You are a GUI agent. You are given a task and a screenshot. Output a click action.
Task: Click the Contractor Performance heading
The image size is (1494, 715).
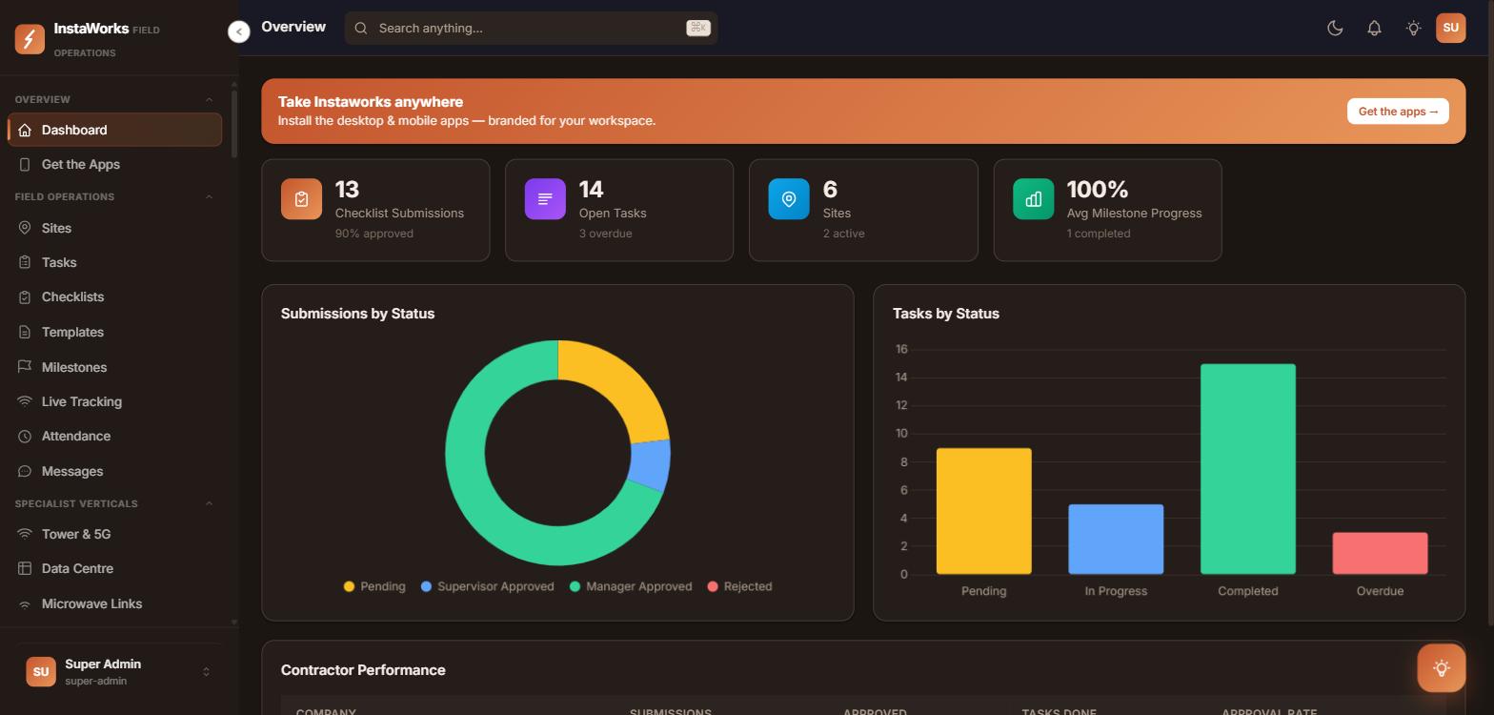point(363,670)
